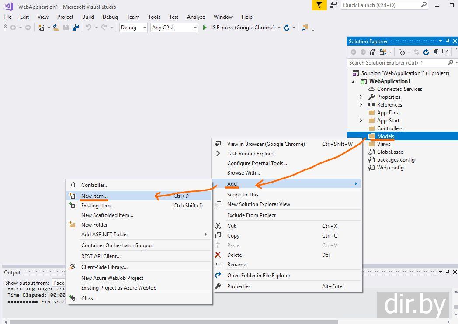This screenshot has width=458, height=324.
Task: Toggle auto-hide pin on Solution Explorer
Action: pos(448,41)
